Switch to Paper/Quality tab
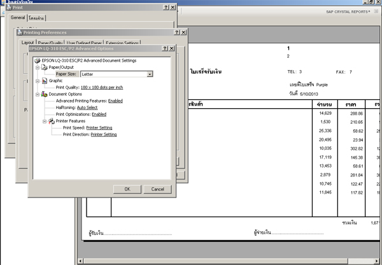This screenshot has height=265, width=382. [50, 43]
